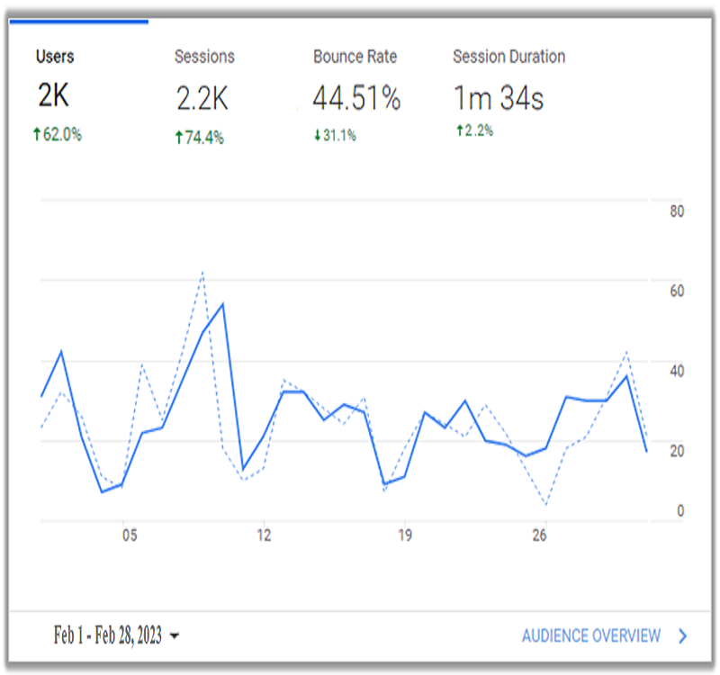Click the down arrow beside 31.1%

(x=317, y=136)
